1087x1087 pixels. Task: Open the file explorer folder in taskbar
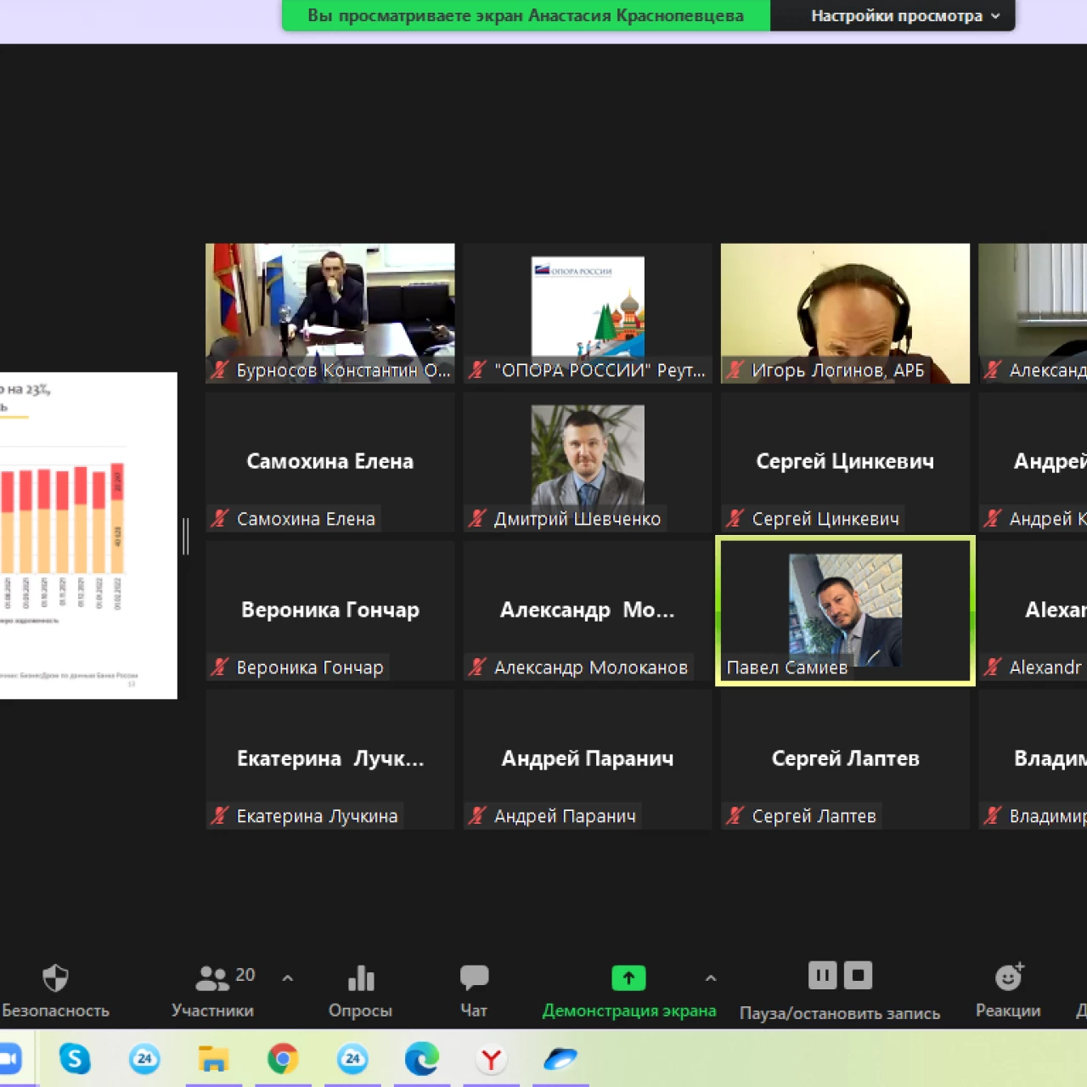pyautogui.click(x=213, y=1058)
